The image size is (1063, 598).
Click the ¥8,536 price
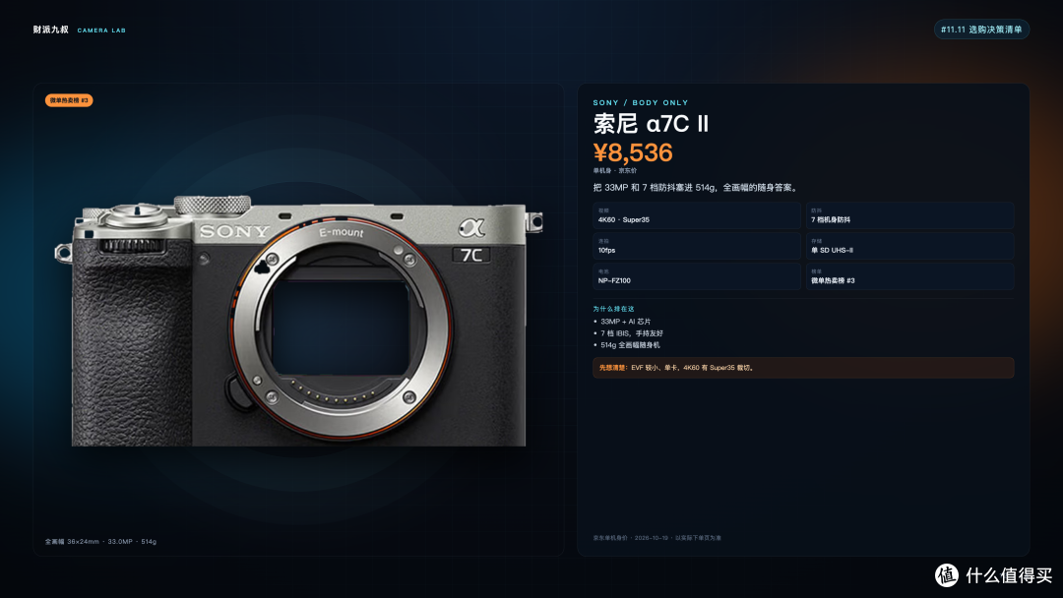click(x=633, y=152)
